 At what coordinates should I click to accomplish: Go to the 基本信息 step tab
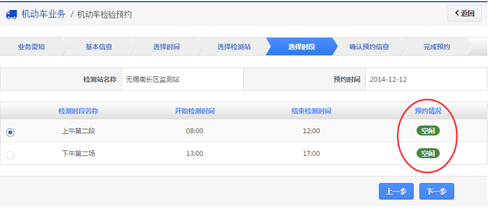[x=99, y=47]
